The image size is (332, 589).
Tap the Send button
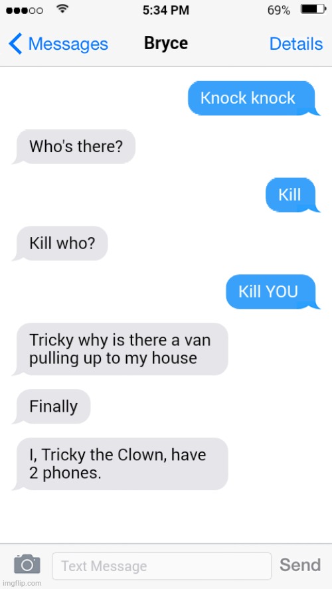tap(300, 564)
